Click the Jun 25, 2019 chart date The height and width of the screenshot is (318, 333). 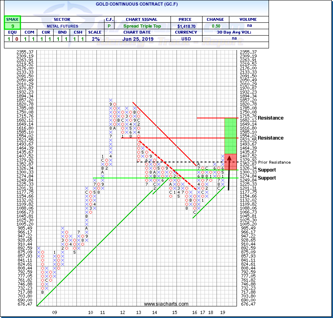coord(139,39)
